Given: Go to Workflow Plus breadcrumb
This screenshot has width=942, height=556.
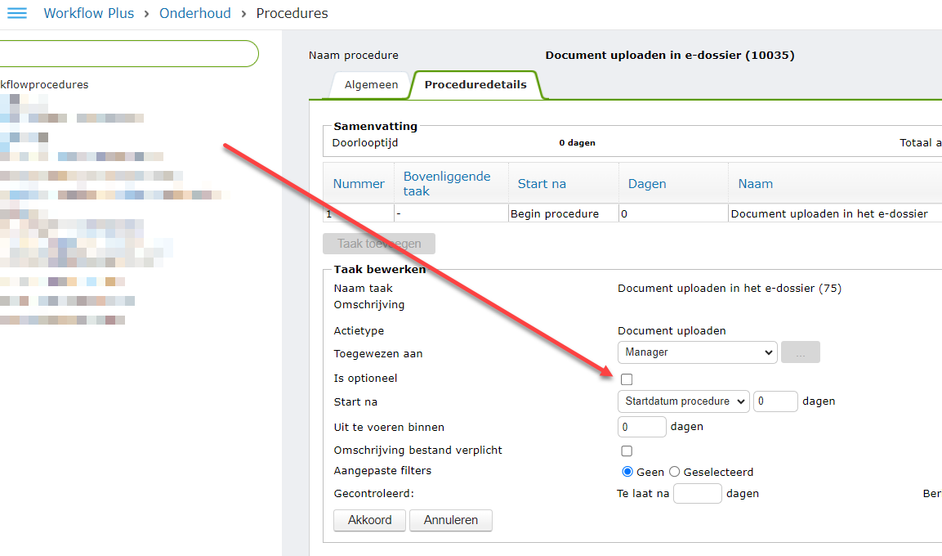Looking at the screenshot, I should pyautogui.click(x=89, y=13).
